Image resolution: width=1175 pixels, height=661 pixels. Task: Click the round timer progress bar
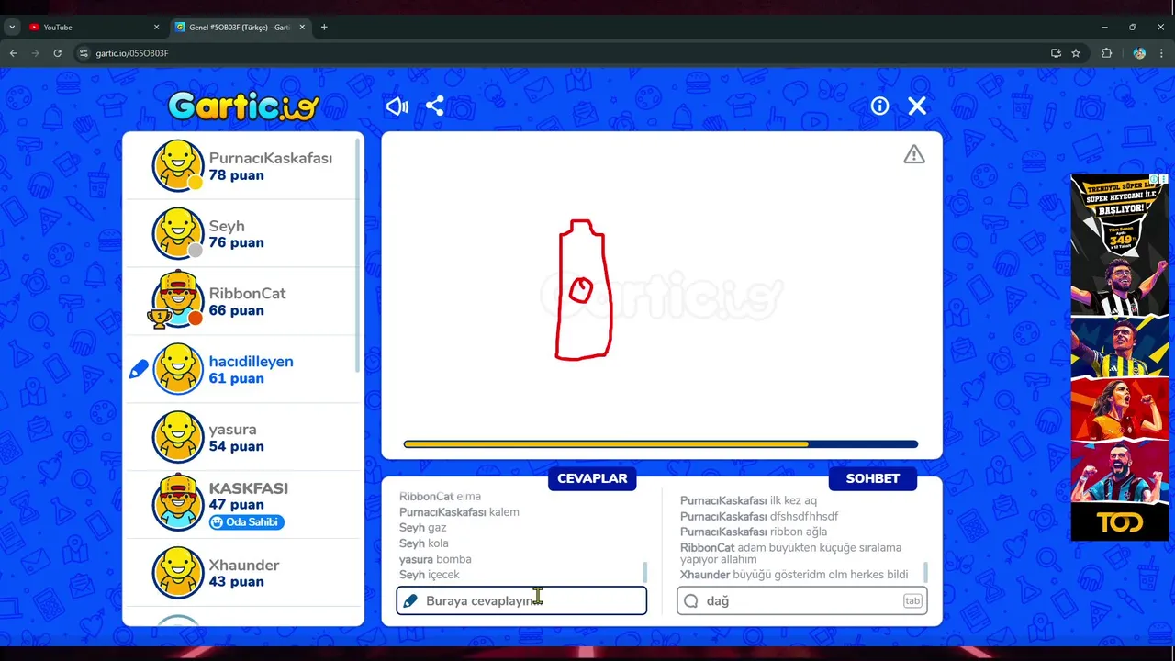tap(661, 444)
